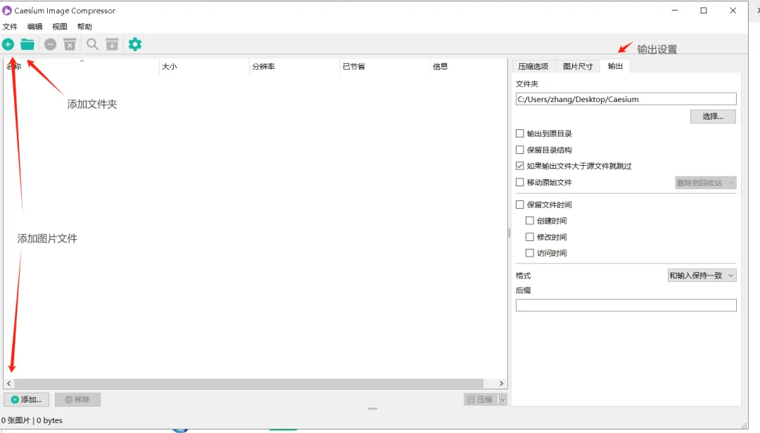Enable 输出到原目录 checkbox

[x=520, y=133]
